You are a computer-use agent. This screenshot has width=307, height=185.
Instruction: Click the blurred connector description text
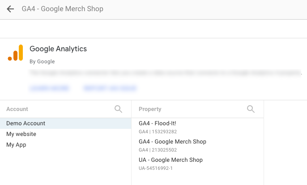(166, 72)
